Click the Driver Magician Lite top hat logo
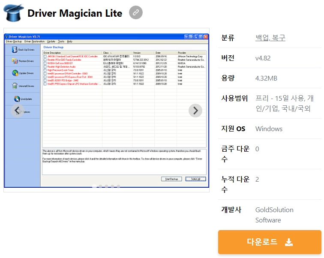The width and height of the screenshot is (324, 258). point(14,13)
